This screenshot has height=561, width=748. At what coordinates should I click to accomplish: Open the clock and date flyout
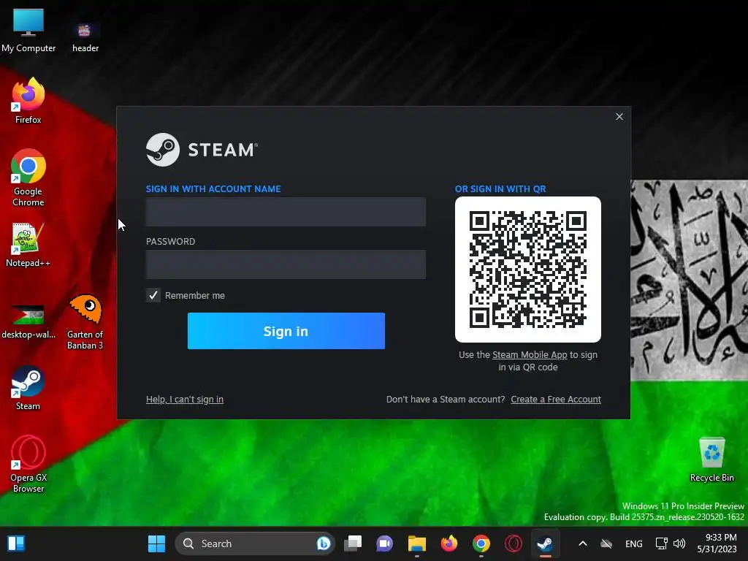tap(717, 543)
